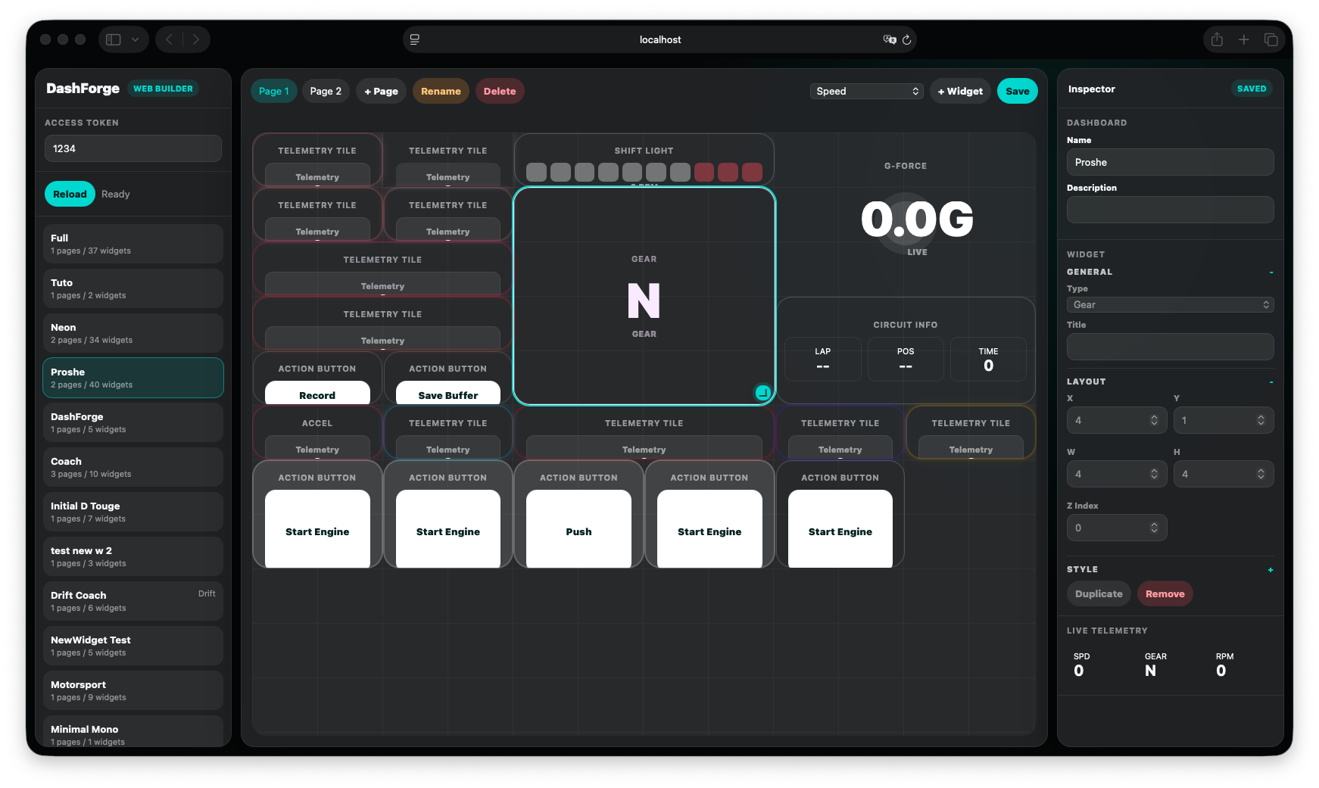
Task: Click the Access Token input field
Action: pyautogui.click(x=133, y=148)
